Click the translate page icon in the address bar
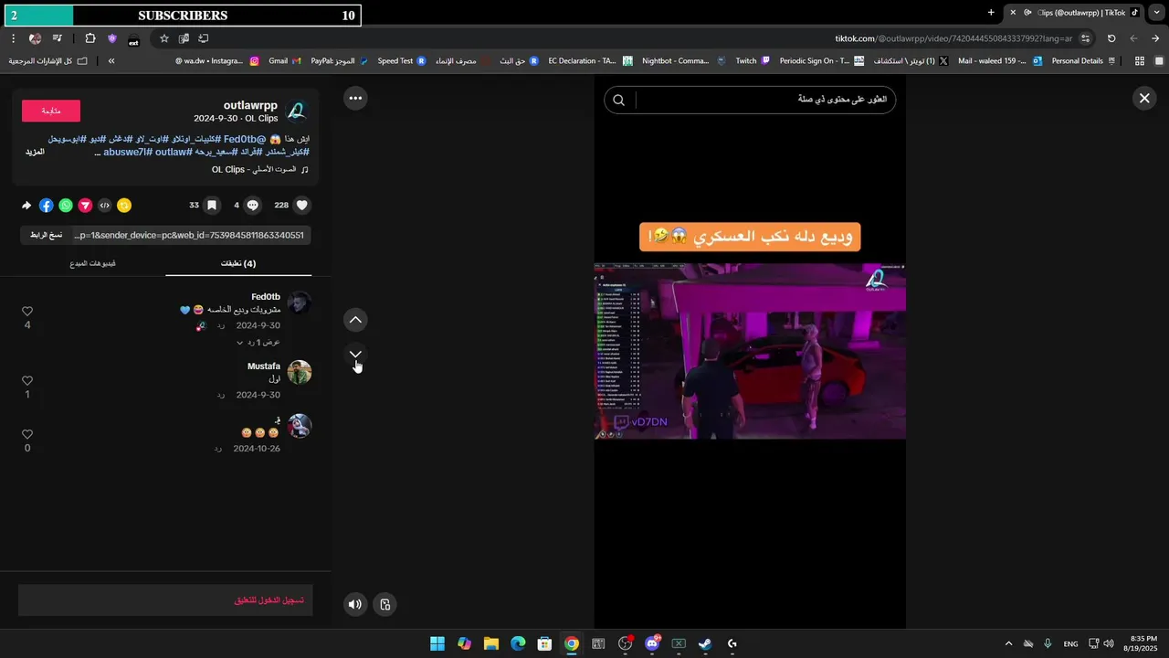The width and height of the screenshot is (1169, 658). [184, 38]
